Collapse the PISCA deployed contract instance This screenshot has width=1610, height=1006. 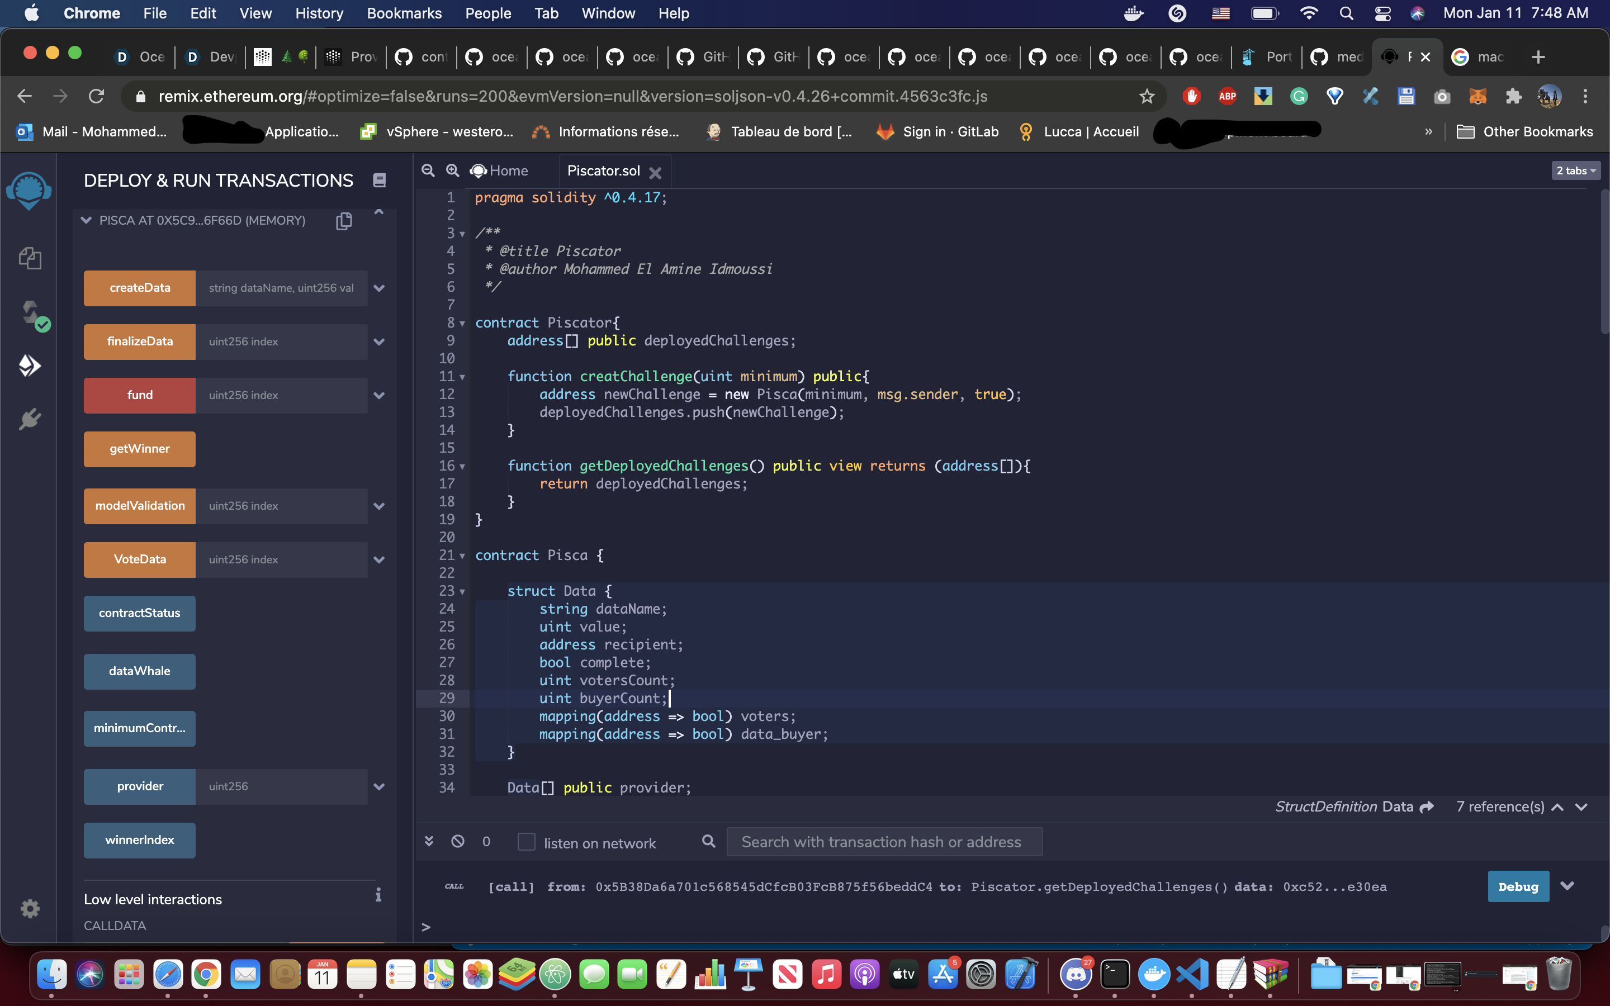(x=86, y=220)
